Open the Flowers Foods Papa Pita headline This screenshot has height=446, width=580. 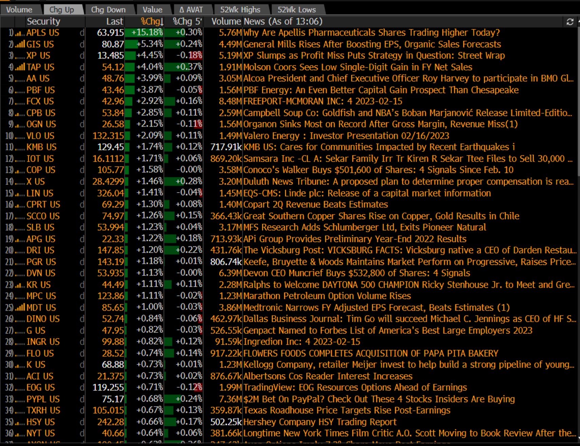point(371,353)
